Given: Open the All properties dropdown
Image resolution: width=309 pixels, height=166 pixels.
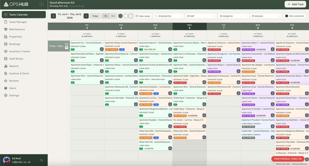Looking at the screenshot, I should [169, 16].
